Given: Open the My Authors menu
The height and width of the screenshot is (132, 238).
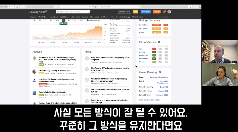Looking at the screenshot, I should [x=54, y=17].
